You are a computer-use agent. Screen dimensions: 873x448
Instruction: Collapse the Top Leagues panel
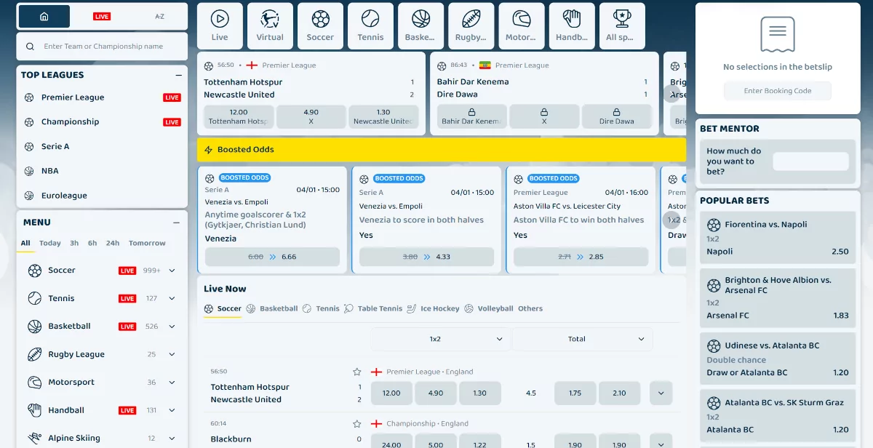[x=178, y=75]
